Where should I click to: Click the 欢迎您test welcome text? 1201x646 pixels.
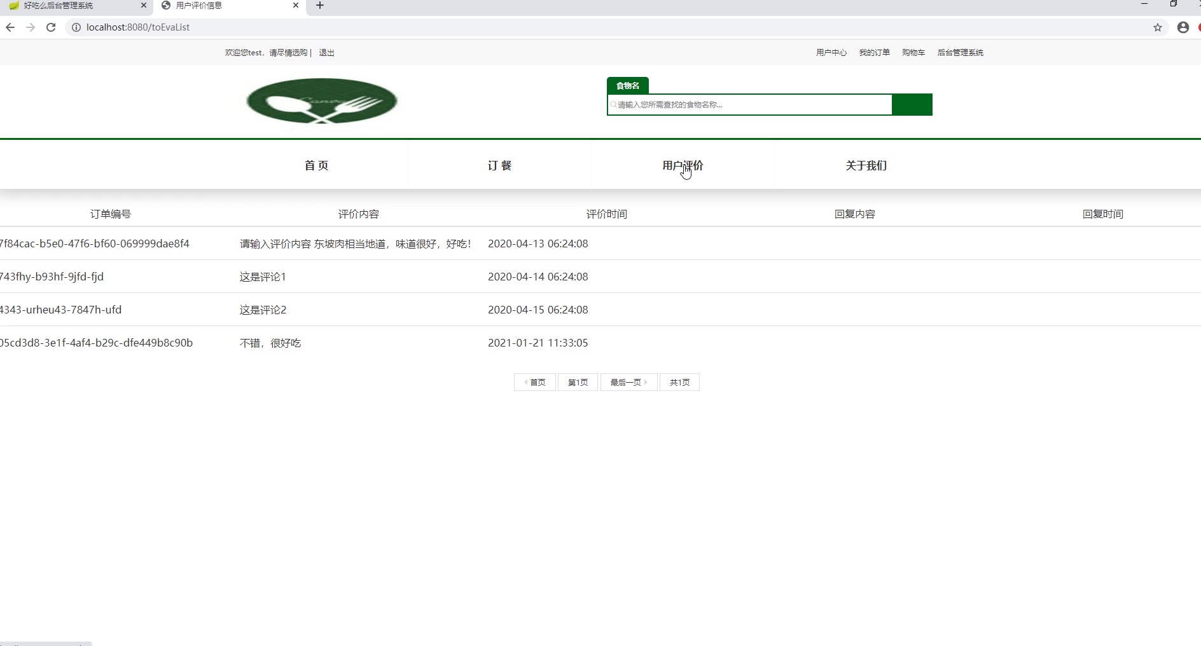point(266,53)
